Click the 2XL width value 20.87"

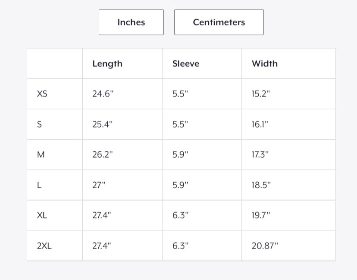click(265, 246)
